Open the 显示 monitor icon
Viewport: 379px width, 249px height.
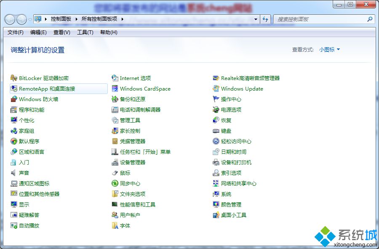click(14, 204)
